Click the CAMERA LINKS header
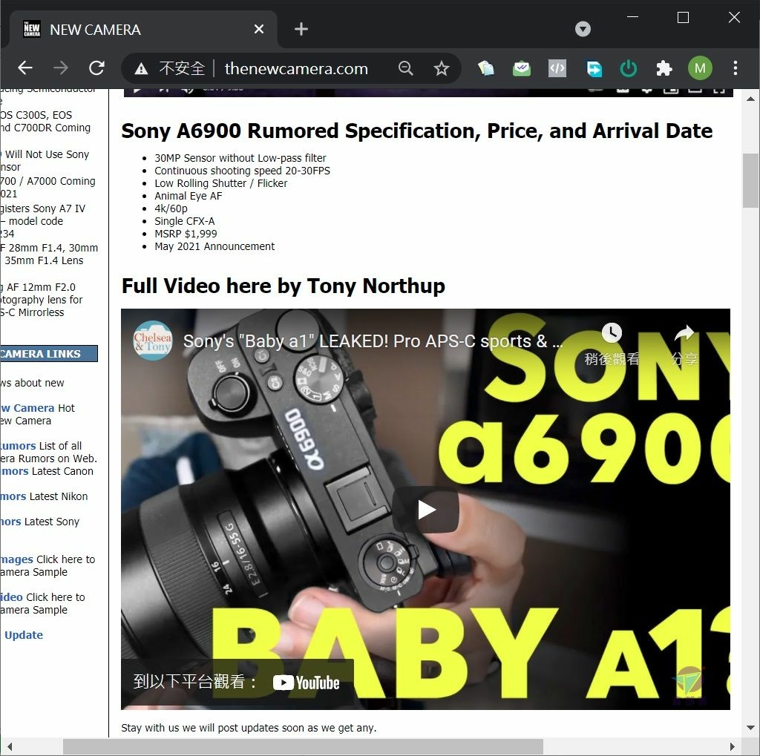 [x=48, y=354]
